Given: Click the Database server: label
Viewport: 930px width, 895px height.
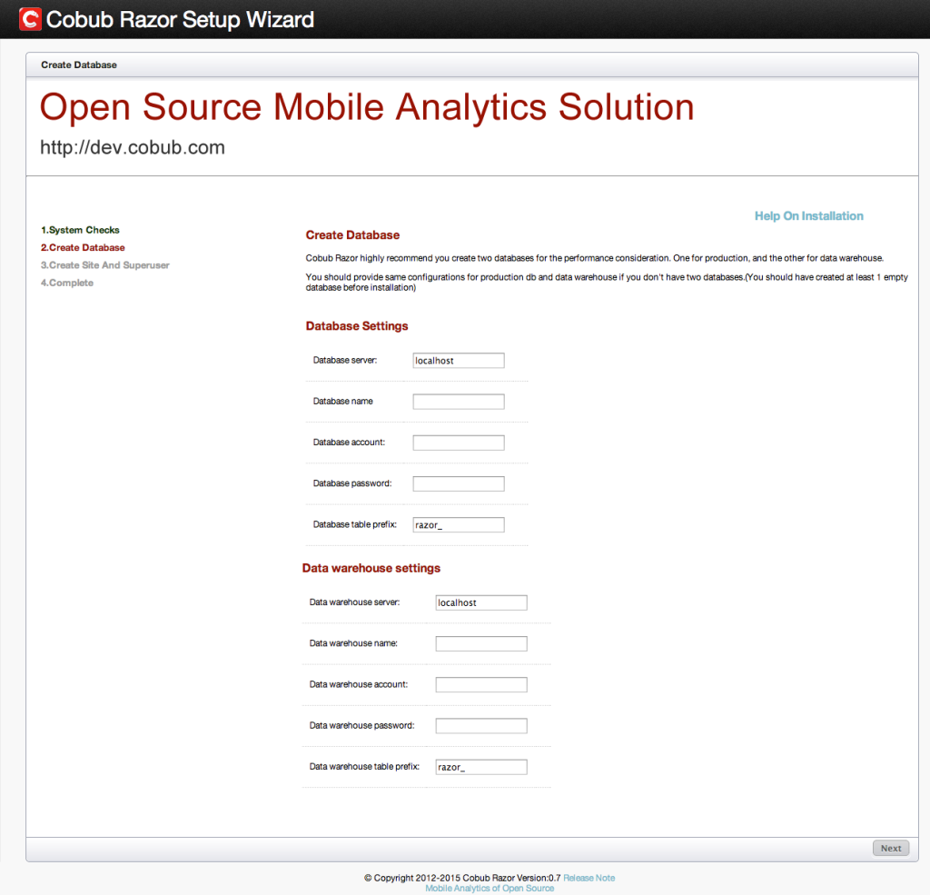Looking at the screenshot, I should coord(344,360).
